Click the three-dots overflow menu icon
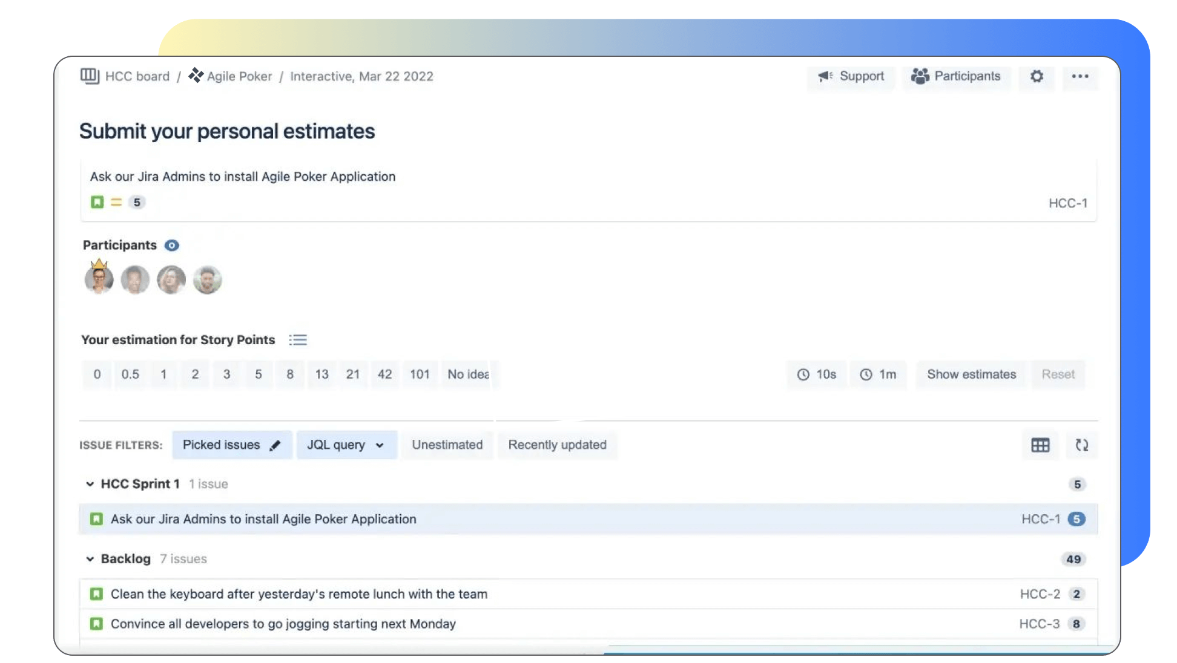Viewport: 1177px width, 663px height. coord(1080,76)
